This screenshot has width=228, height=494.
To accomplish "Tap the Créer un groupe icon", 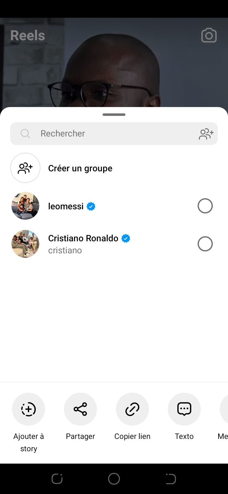I will [x=25, y=168].
